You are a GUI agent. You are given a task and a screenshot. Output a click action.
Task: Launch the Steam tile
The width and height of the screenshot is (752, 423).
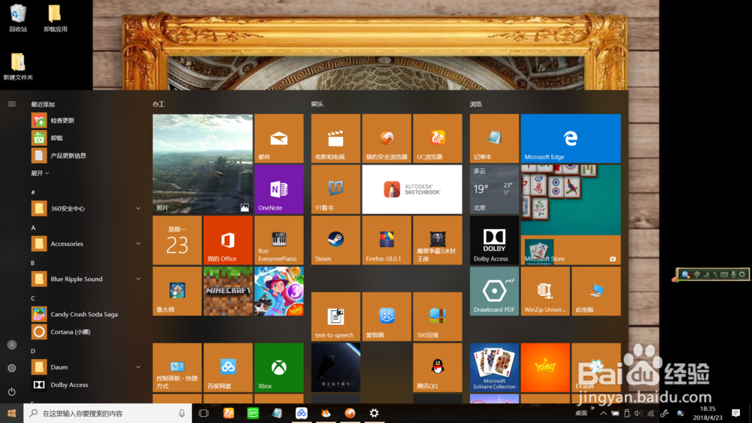coord(335,240)
